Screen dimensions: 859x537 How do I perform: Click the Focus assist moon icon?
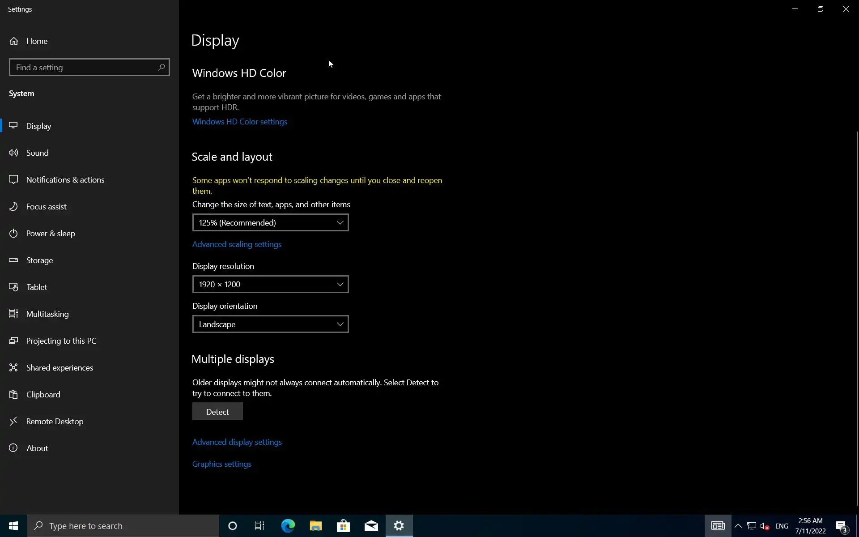tap(13, 207)
